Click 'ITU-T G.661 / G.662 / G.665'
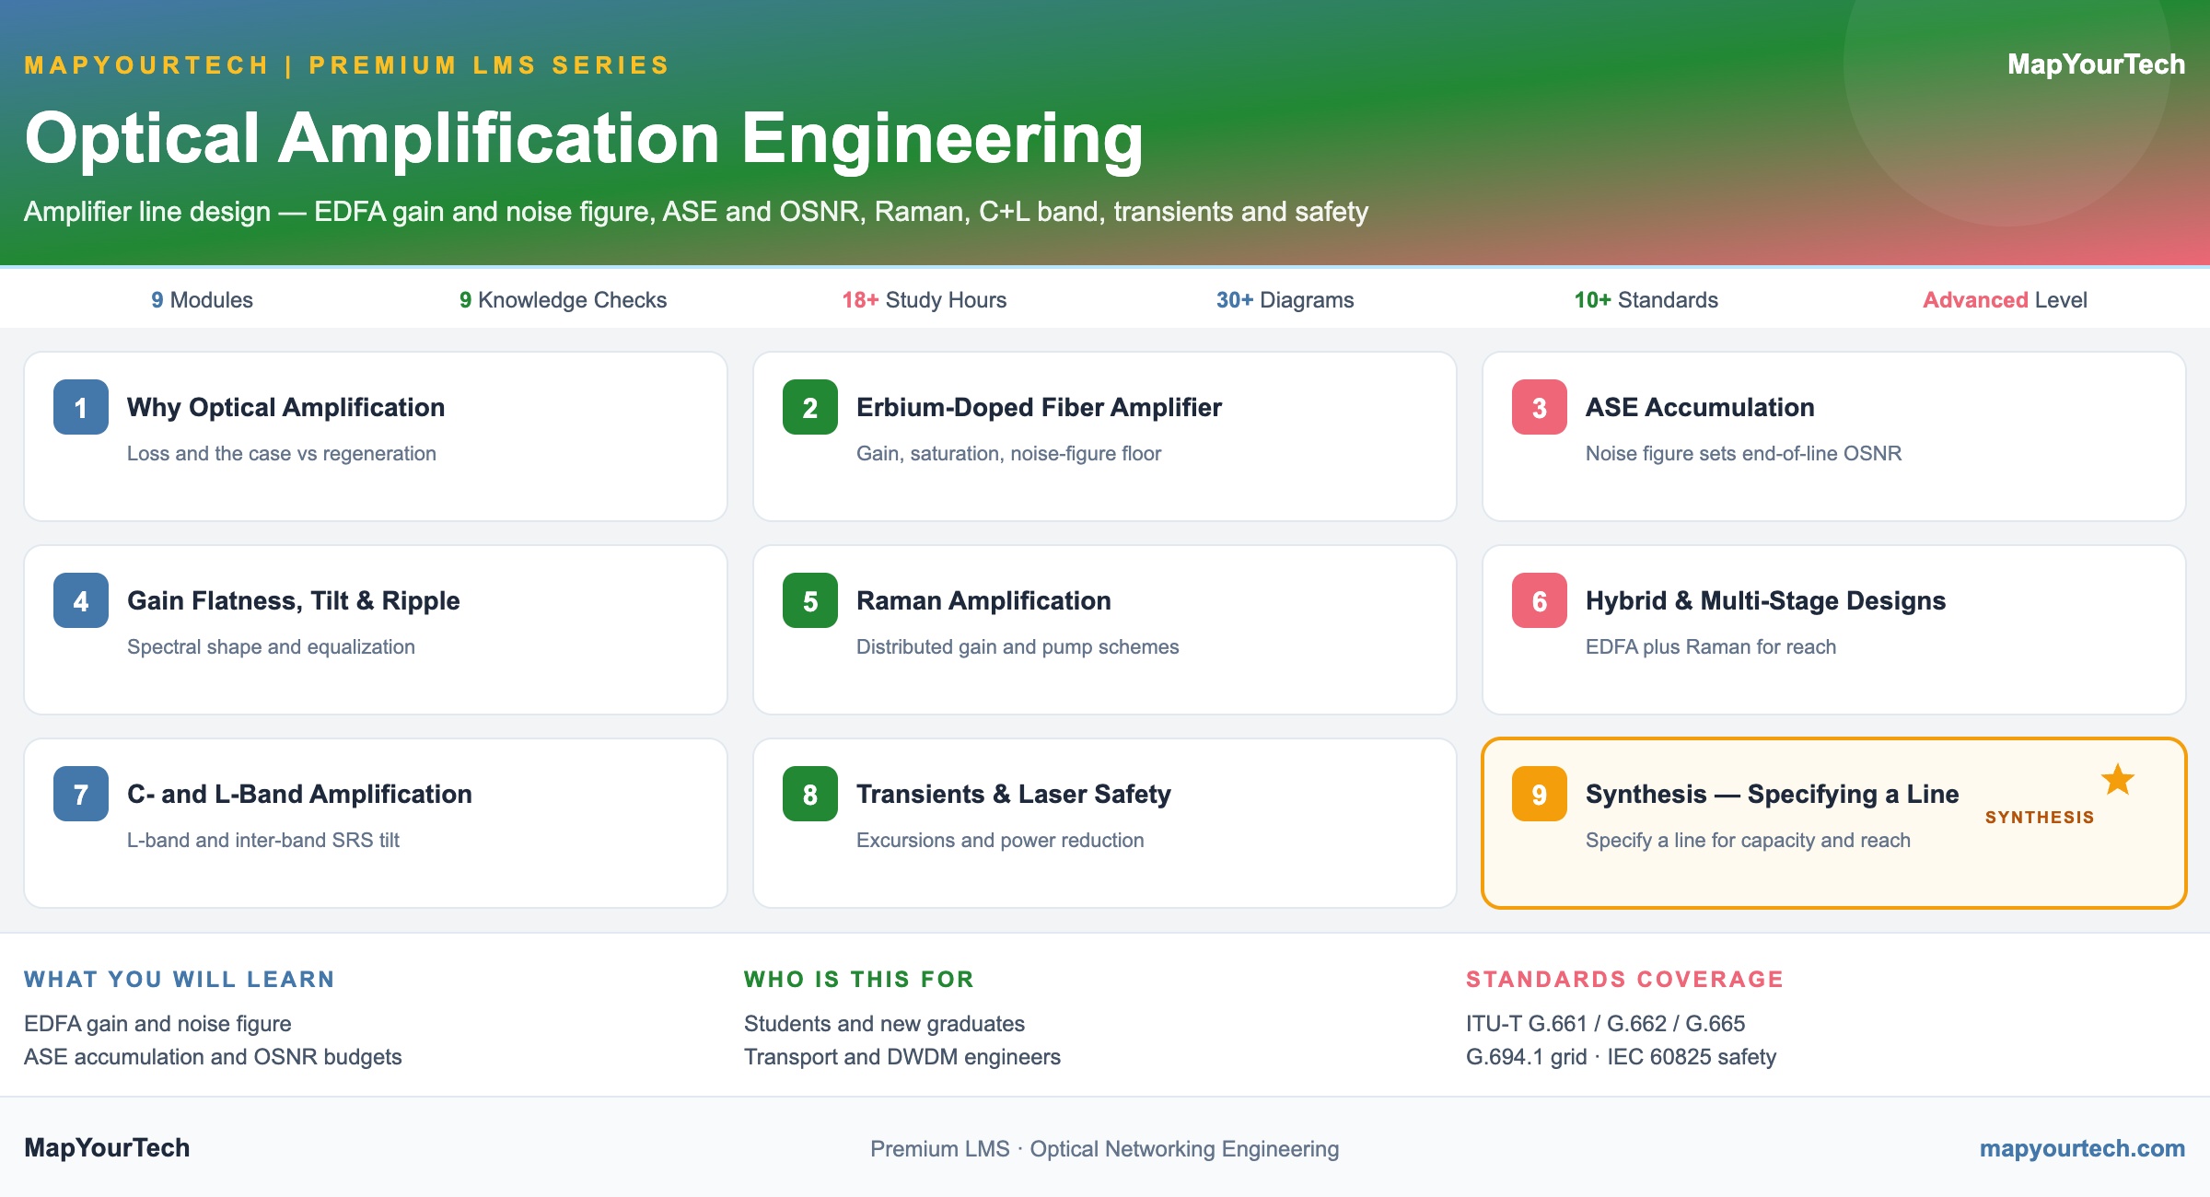This screenshot has height=1197, width=2210. 1605,1024
